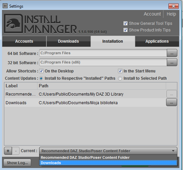Switch to the Accounts tab
The width and height of the screenshot is (183, 170).
point(24,41)
